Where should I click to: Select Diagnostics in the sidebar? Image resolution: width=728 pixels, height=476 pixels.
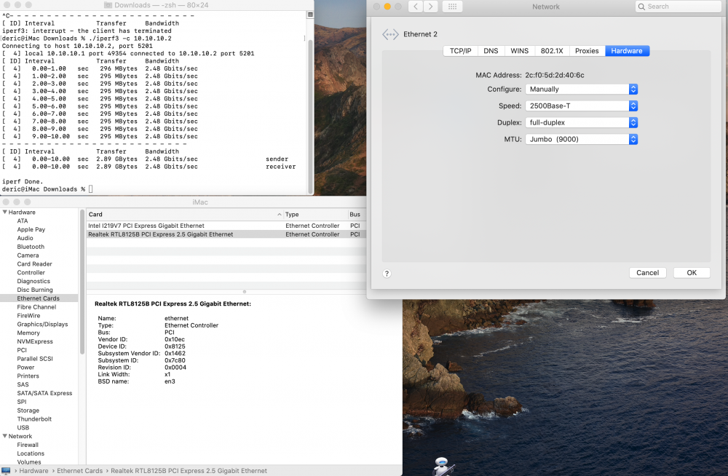[x=33, y=282]
